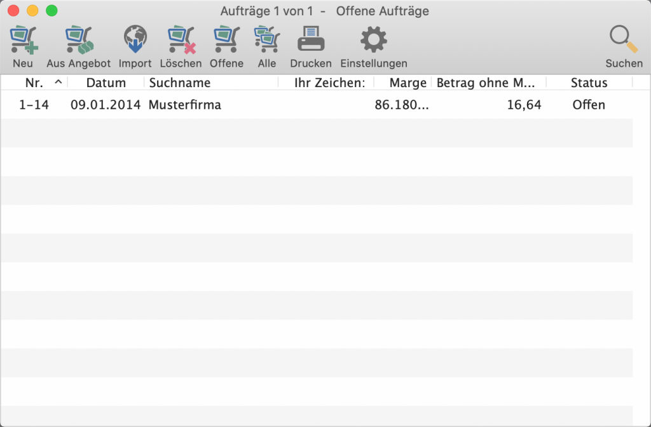Screen dimensions: 651x427
Task: Show open orders via Offene icon
Action: pos(226,41)
